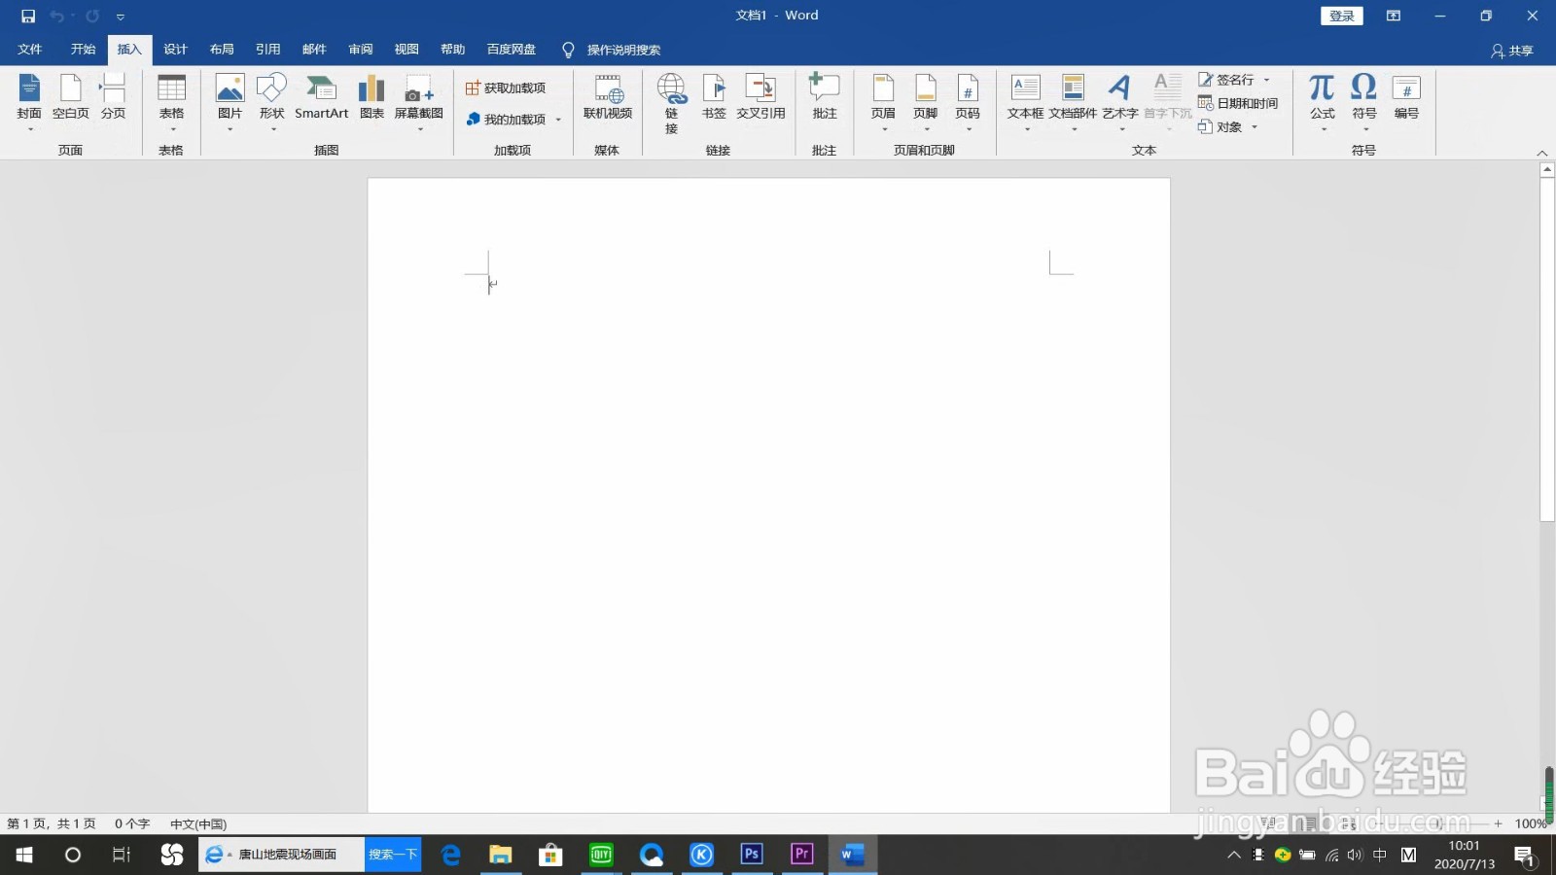Open Premiere Pro from the taskbar
1556x875 pixels.
coord(801,855)
